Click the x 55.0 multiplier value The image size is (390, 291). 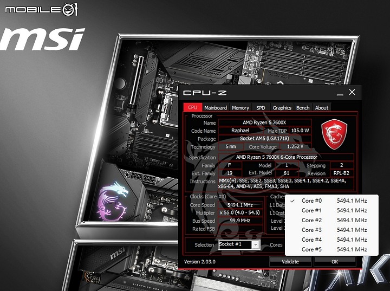pos(240,213)
